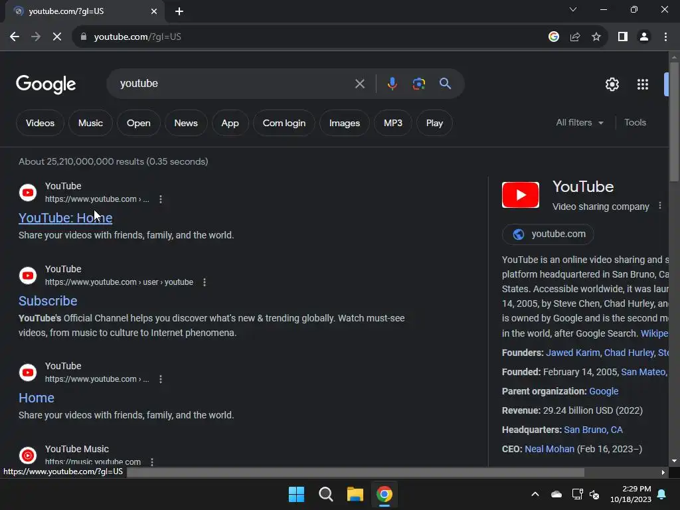
Task: Filter results by Images
Action: (345, 123)
